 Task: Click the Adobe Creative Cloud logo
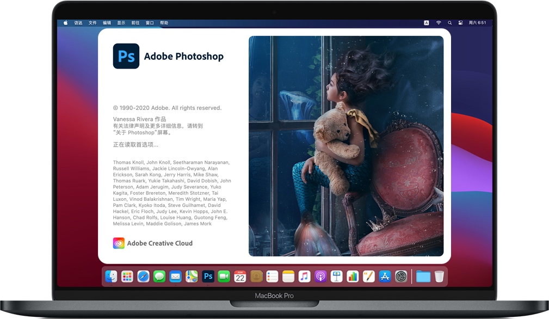click(x=119, y=243)
